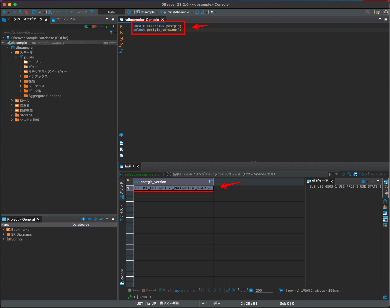Click the fetch size 200 field
This screenshot has width=390, height=308.
click(264, 290)
